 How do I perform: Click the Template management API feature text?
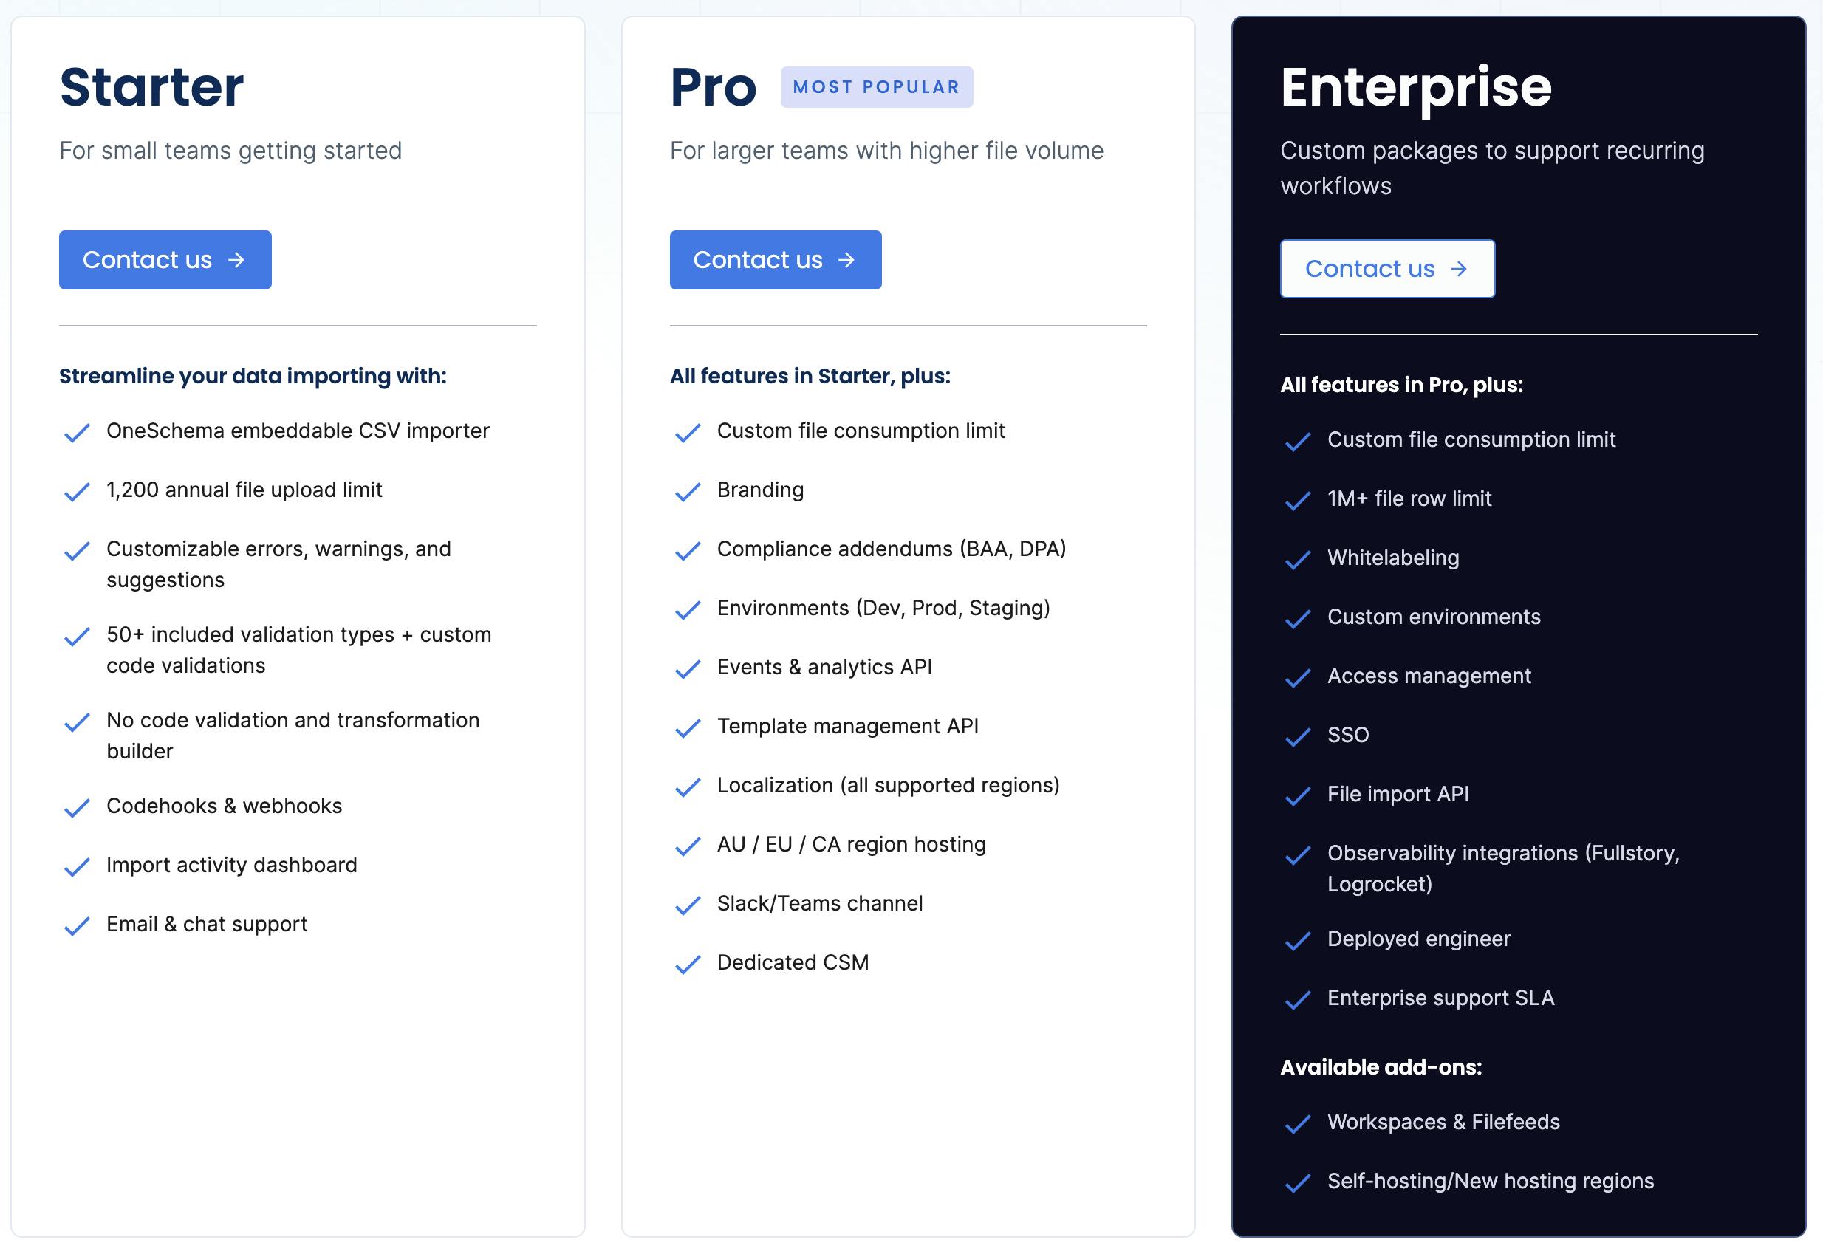tap(847, 726)
